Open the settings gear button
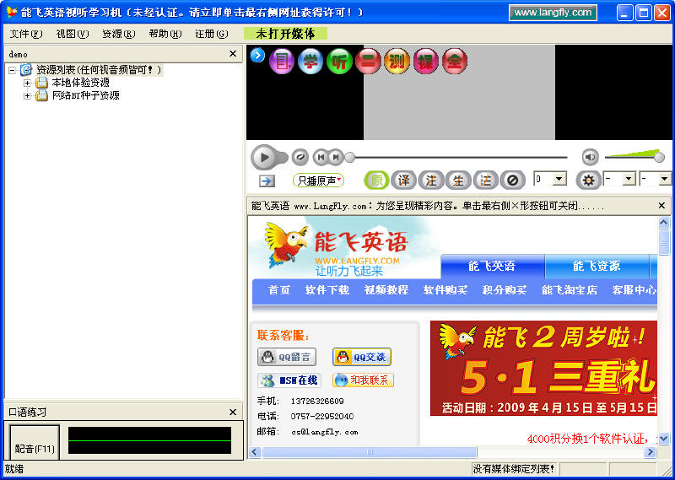The height and width of the screenshot is (480, 675). (588, 181)
